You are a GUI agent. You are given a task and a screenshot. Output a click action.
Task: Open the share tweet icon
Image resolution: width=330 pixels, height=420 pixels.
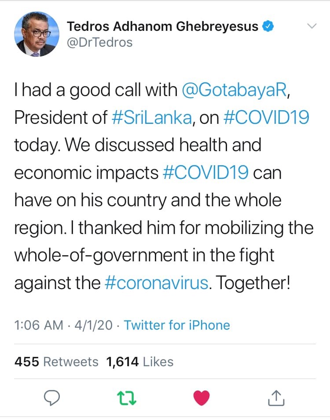click(276, 398)
